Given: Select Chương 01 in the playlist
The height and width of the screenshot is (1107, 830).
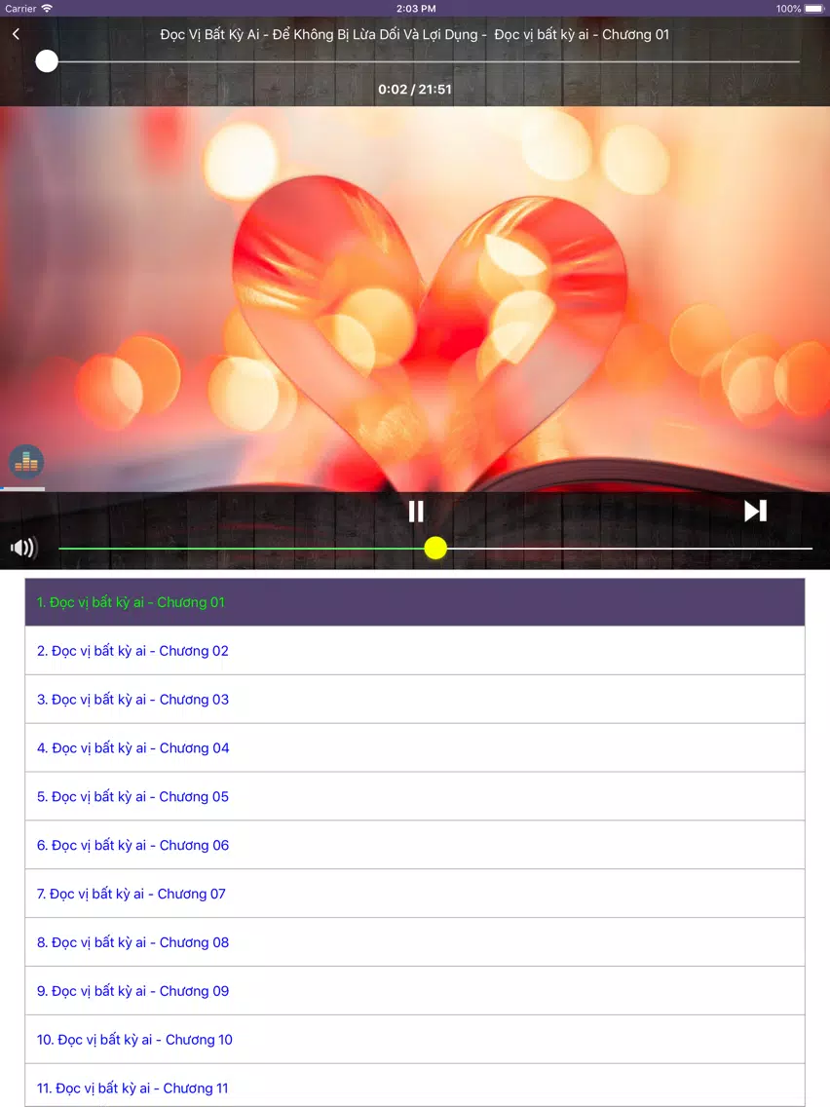Looking at the screenshot, I should [x=415, y=602].
